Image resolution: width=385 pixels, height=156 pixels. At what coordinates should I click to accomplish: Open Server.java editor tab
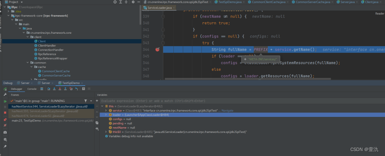[x=348, y=2]
